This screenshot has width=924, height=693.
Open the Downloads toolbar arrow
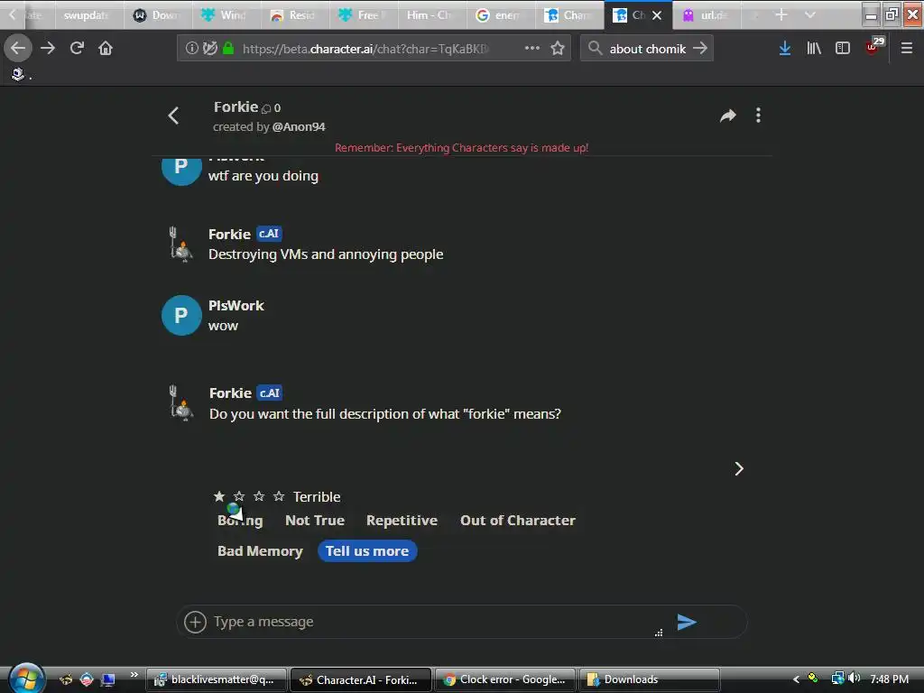pyautogui.click(x=784, y=49)
